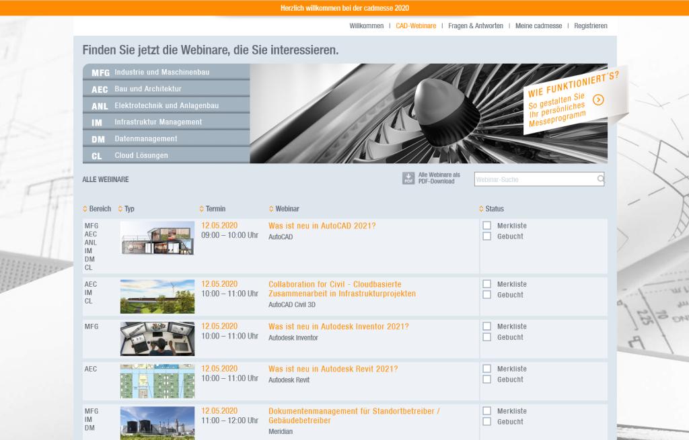Open 'Was ist neu in AutoCAD 2021?' link
Viewport: 689px width, 440px height.
click(322, 226)
